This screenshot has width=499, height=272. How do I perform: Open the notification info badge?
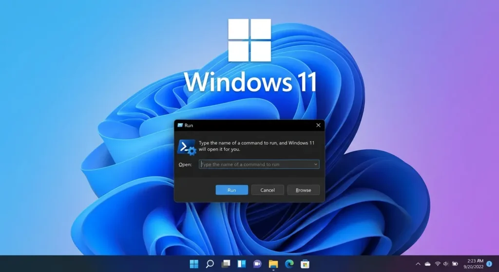tap(489, 264)
